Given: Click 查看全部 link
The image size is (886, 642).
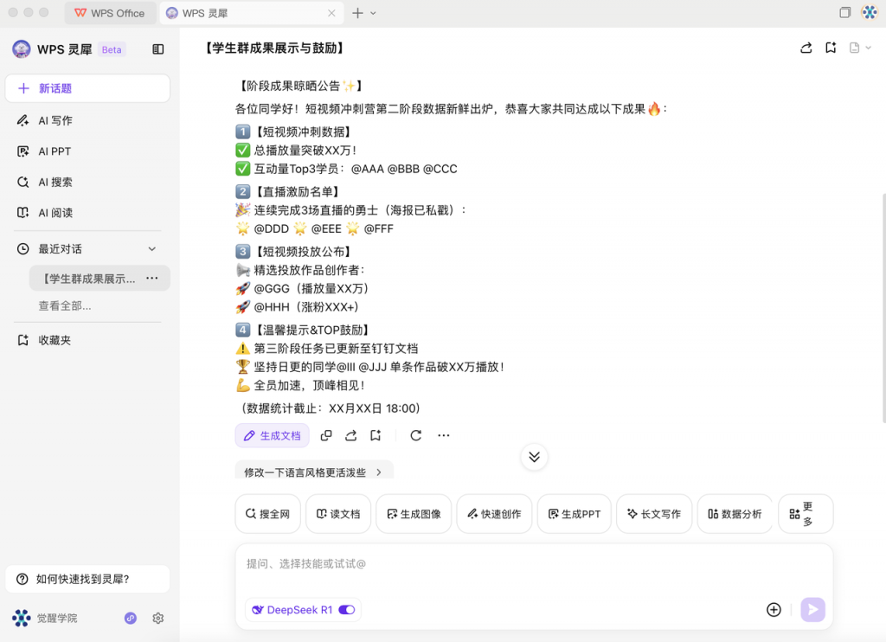Looking at the screenshot, I should pos(65,305).
